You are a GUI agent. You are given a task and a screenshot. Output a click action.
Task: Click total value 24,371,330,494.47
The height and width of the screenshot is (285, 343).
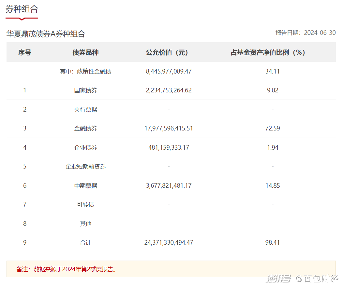(169, 243)
